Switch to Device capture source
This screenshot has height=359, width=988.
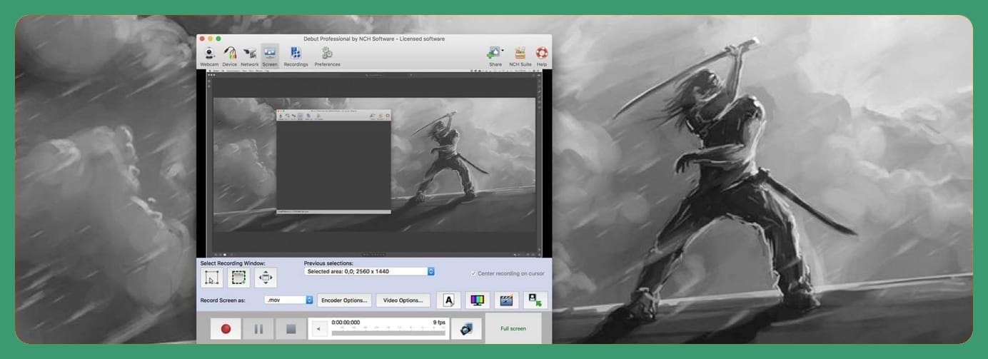tap(229, 56)
